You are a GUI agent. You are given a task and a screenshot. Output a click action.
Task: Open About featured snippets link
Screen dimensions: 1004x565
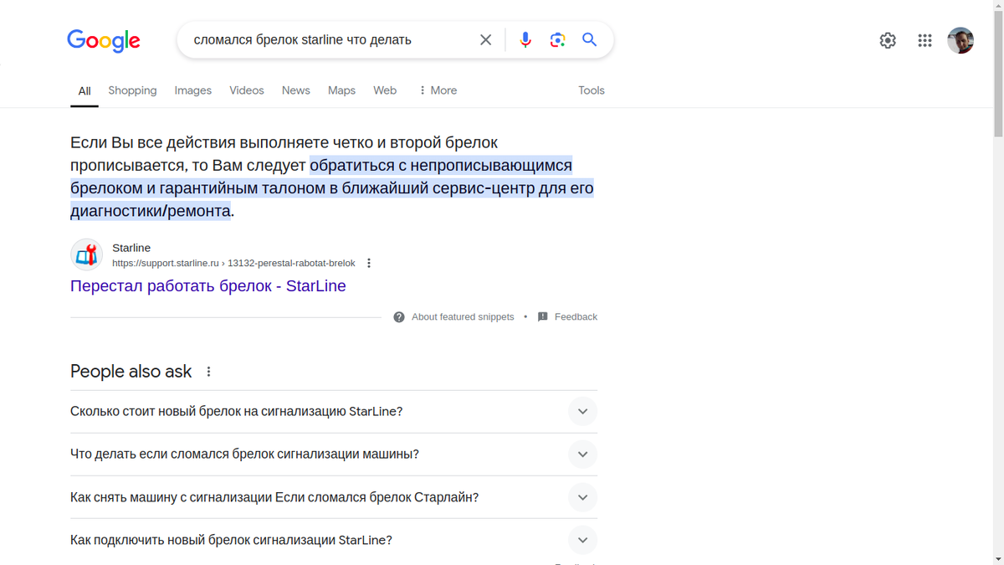pos(463,316)
